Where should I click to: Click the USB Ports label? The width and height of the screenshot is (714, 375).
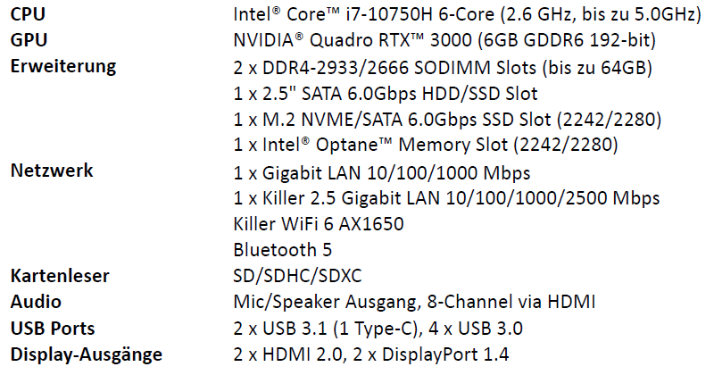click(53, 328)
